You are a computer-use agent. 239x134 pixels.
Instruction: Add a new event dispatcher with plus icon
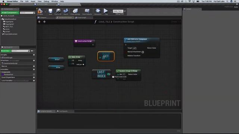34,77
